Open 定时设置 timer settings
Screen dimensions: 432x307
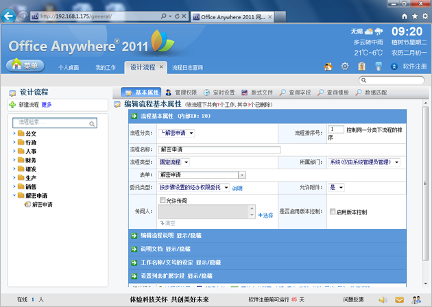pos(219,92)
